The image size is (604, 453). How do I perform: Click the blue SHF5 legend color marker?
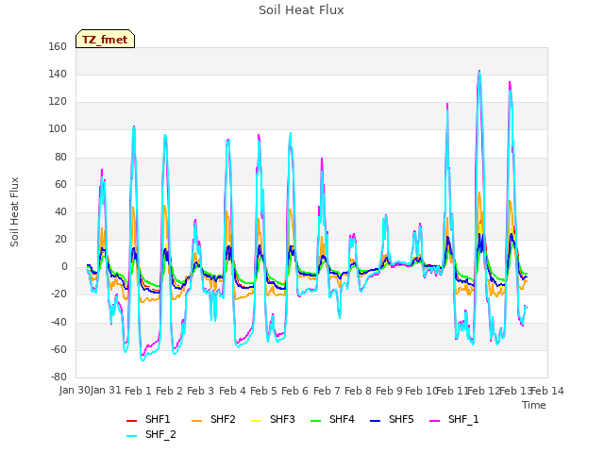pyautogui.click(x=376, y=420)
